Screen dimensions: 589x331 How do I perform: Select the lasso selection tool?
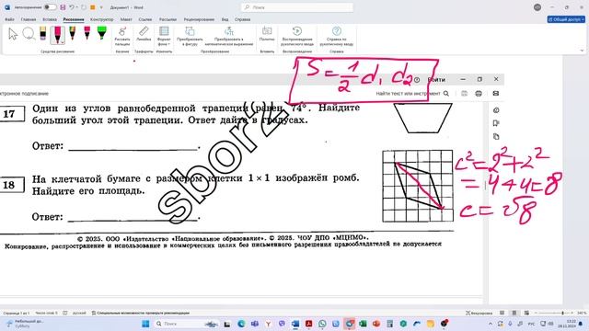pos(29,34)
